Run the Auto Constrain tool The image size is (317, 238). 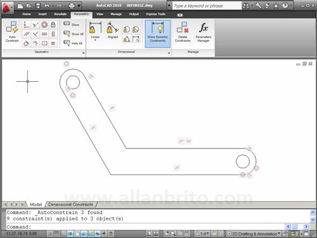coord(12,32)
